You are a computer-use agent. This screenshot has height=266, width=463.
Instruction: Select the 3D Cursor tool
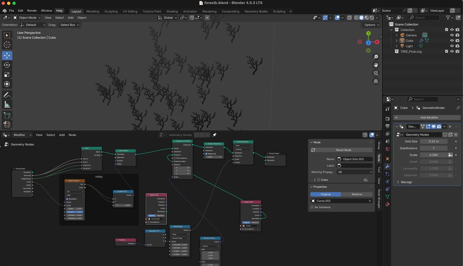click(7, 45)
